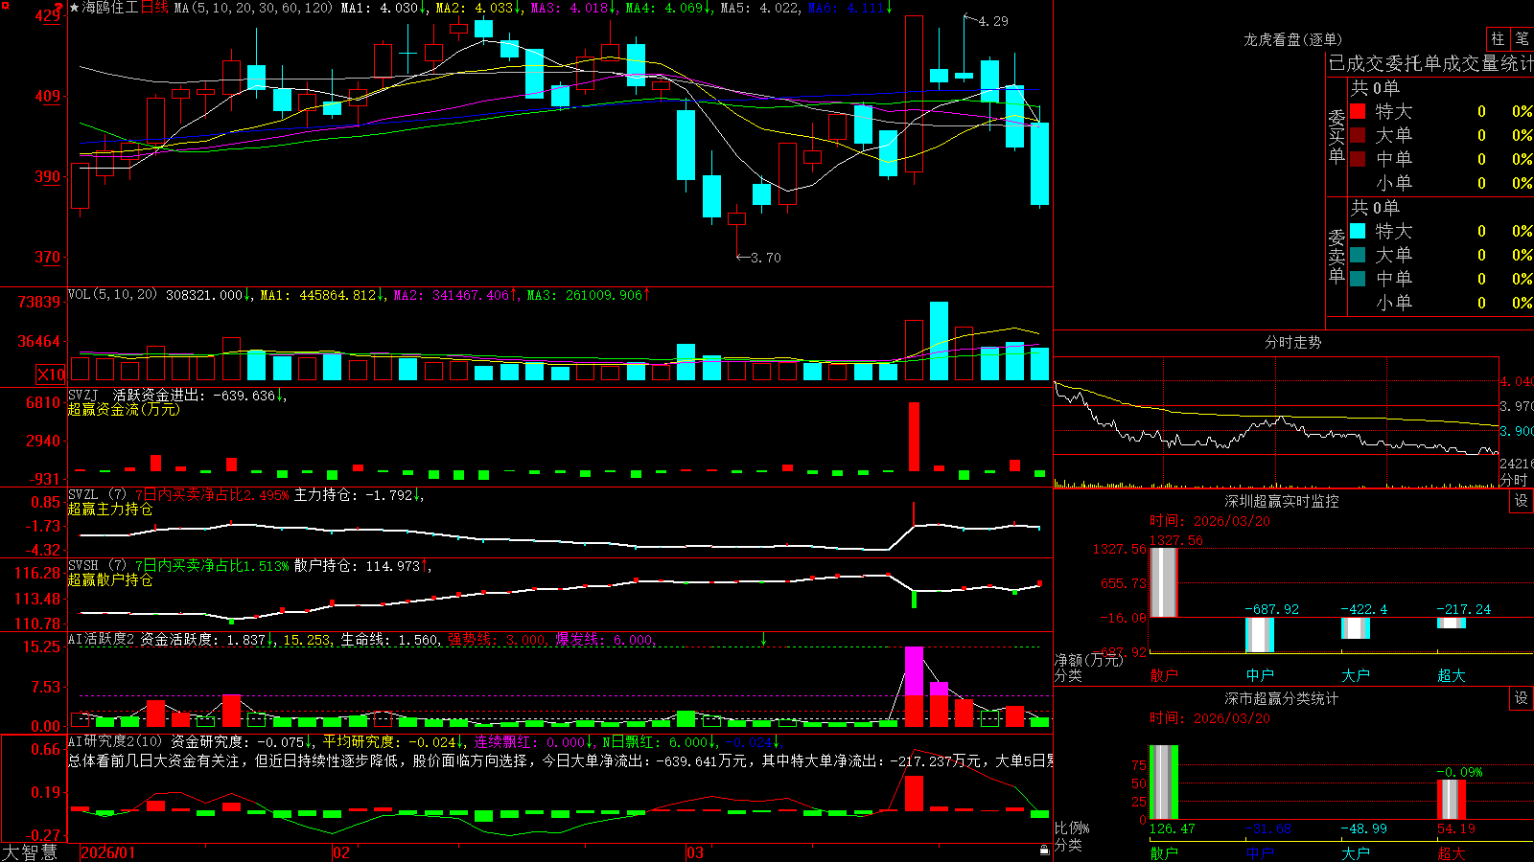Click the red 特大 buy-order color swatch
The height and width of the screenshot is (862, 1534).
[x=1358, y=111]
